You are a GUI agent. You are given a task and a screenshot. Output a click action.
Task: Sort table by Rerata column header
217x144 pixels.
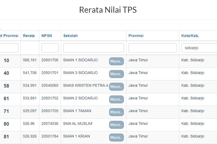(29, 36)
